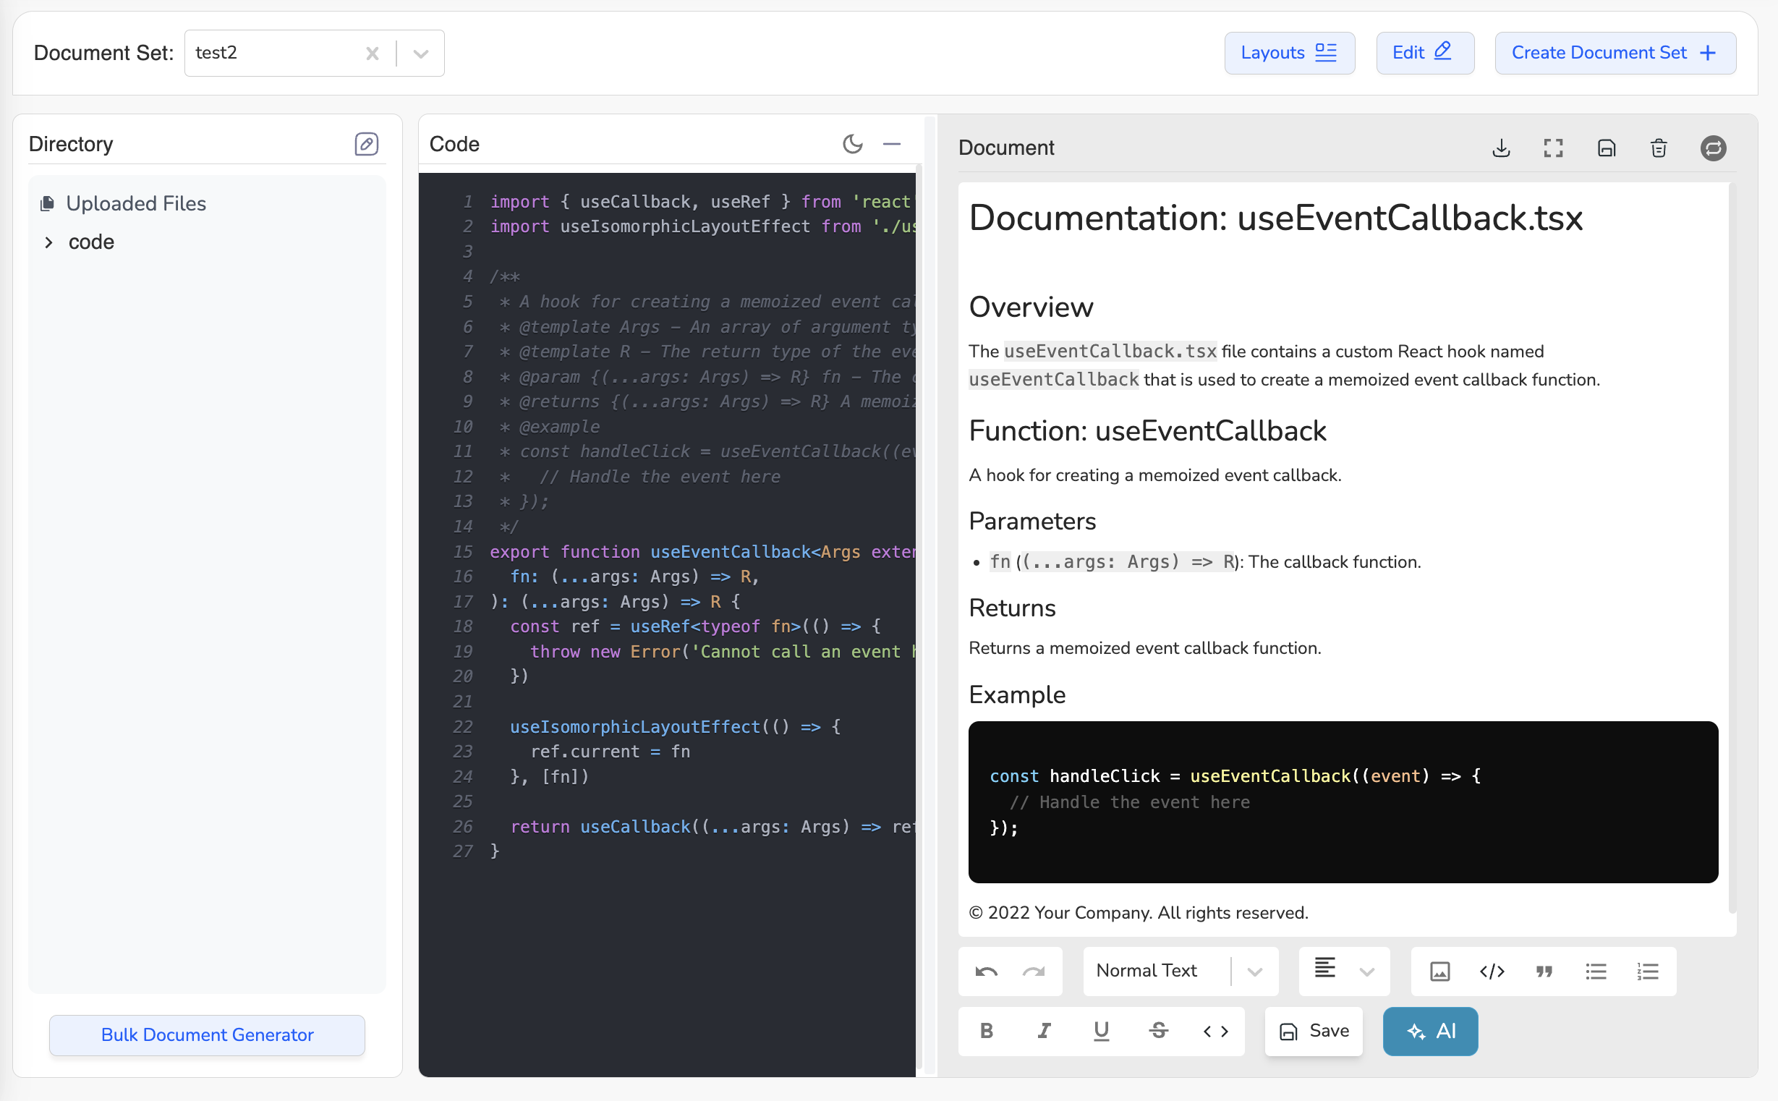Clear the test2 document set selection
The height and width of the screenshot is (1101, 1778).
point(373,52)
